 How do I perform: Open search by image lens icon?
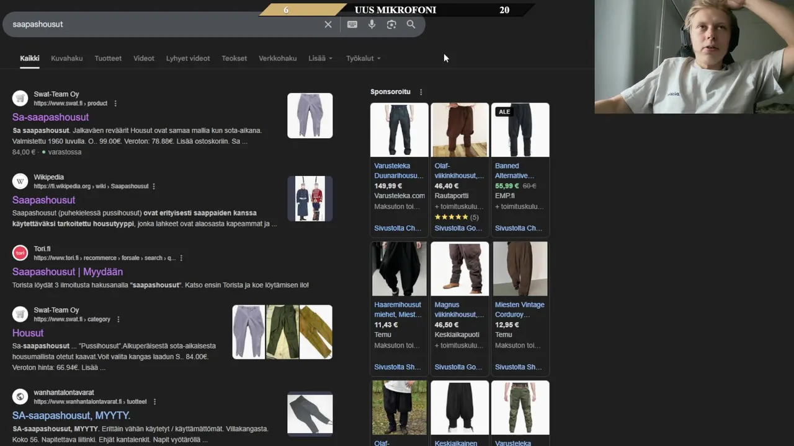pos(391,24)
